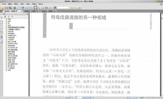
Task: Click the zoom slider in the status bar
Action: (x=155, y=98)
